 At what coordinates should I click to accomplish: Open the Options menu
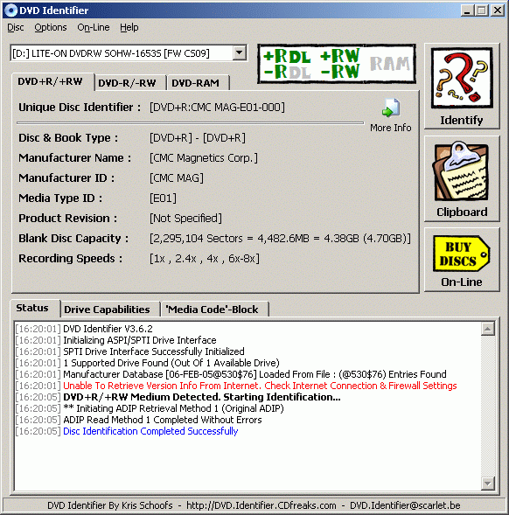(50, 27)
